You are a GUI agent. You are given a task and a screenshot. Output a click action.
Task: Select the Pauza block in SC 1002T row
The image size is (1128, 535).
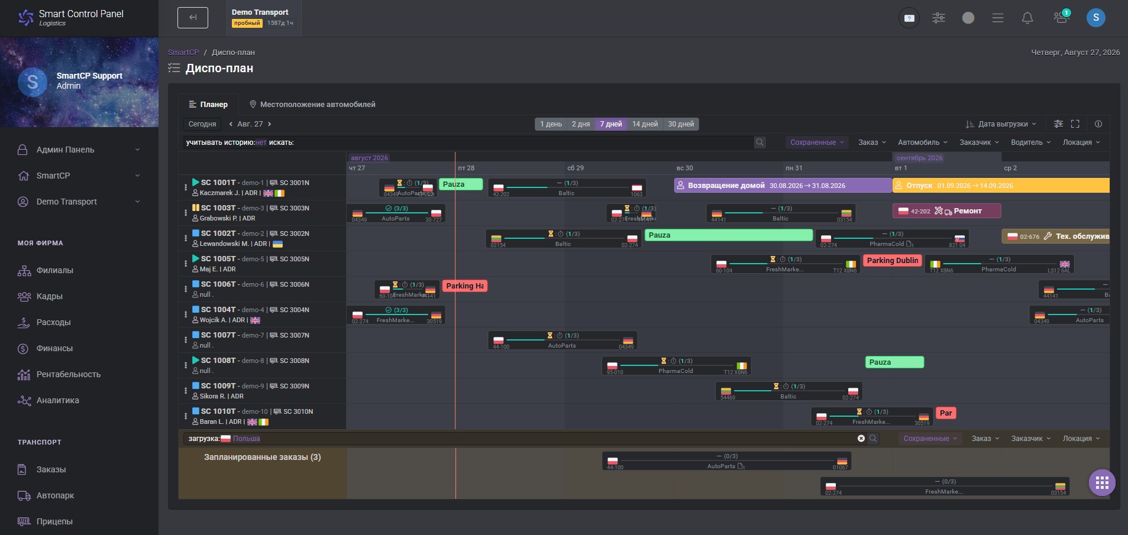[729, 235]
